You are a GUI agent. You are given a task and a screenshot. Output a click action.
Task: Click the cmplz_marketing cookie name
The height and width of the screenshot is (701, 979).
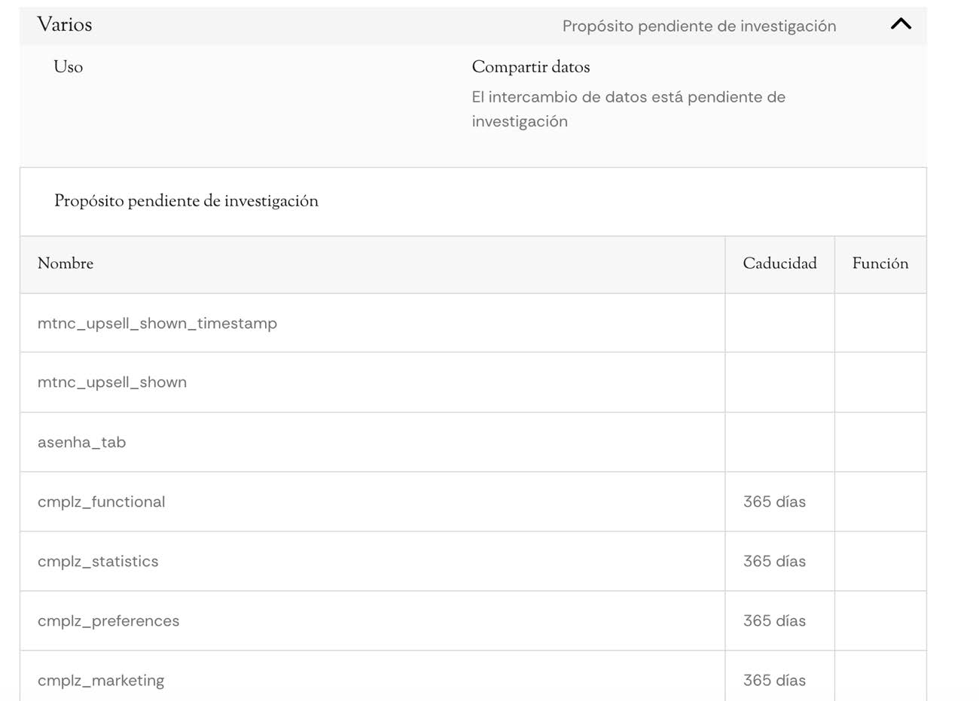101,680
